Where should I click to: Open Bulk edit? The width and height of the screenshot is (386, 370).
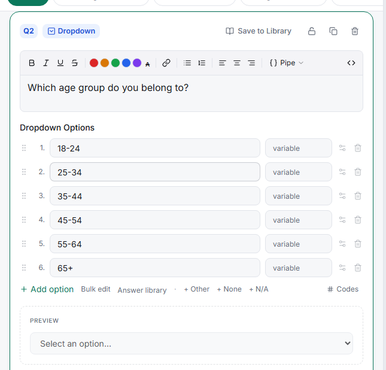(96, 289)
